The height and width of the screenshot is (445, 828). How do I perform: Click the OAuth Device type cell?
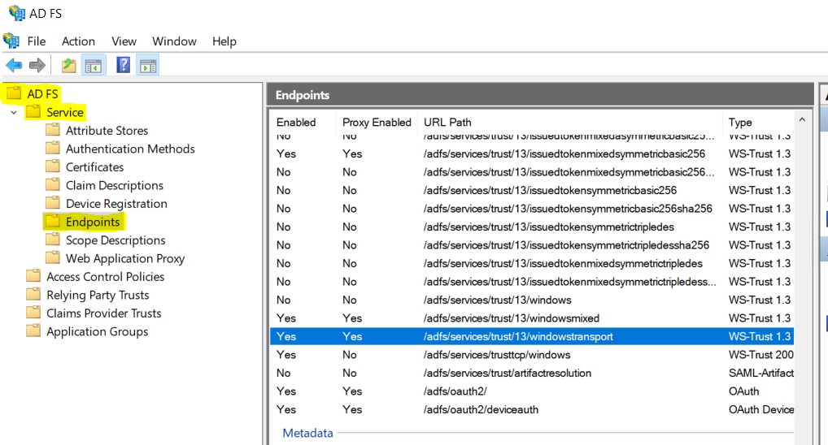[761, 409]
